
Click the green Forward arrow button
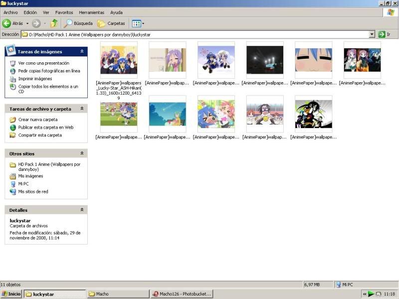[36, 23]
